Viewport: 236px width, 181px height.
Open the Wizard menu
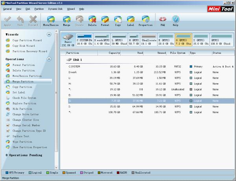tap(71, 9)
